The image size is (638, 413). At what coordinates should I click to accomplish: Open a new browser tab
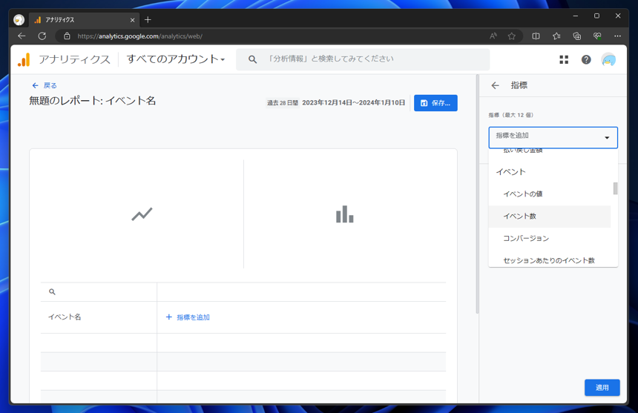[x=148, y=19]
